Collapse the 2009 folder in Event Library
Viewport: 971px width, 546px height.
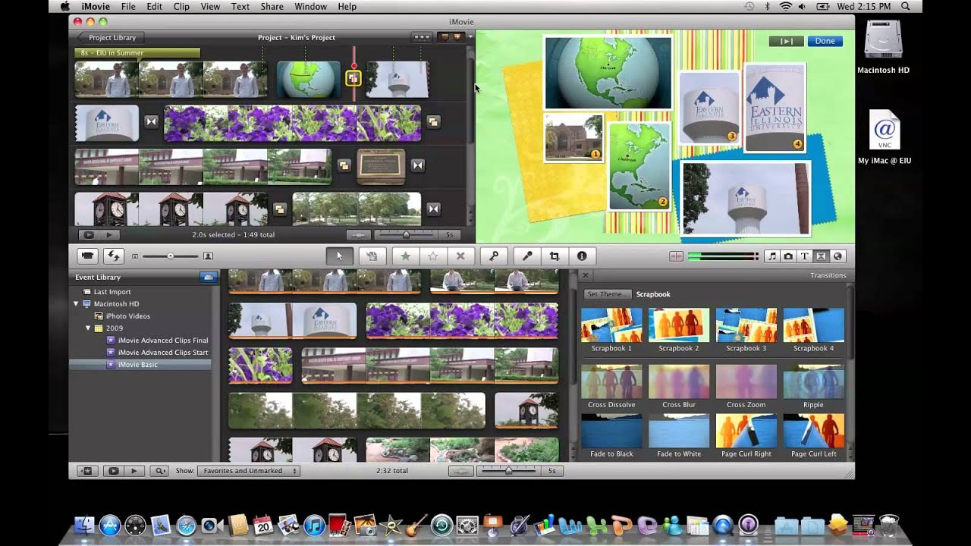[88, 328]
